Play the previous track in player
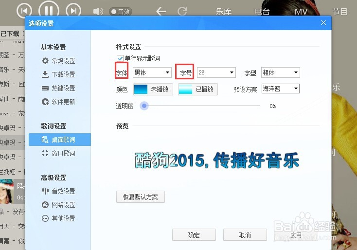 24,11
